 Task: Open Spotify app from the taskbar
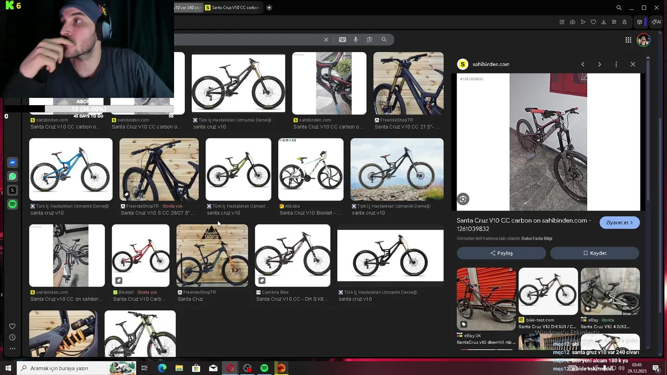pos(264,368)
